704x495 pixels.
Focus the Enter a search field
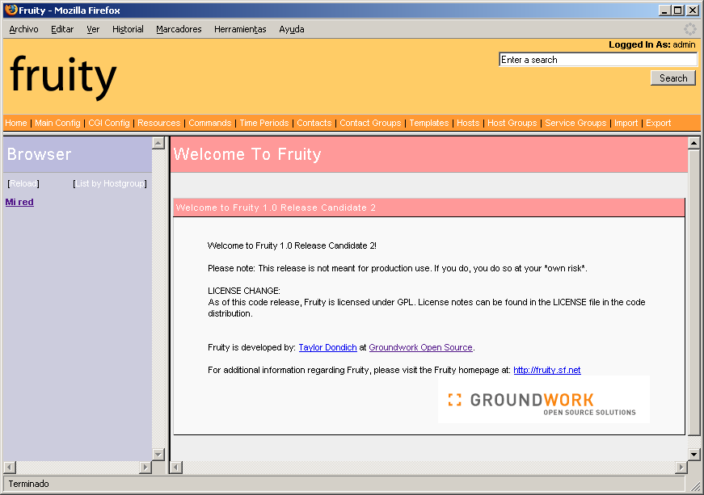(598, 60)
